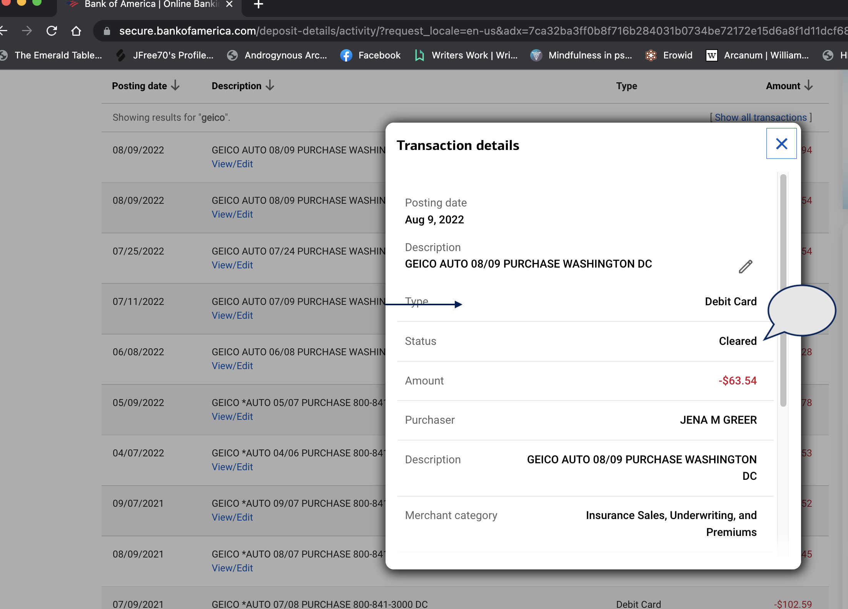The width and height of the screenshot is (848, 609).
Task: Open the JFree70's Profile bookmark
Action: [165, 55]
